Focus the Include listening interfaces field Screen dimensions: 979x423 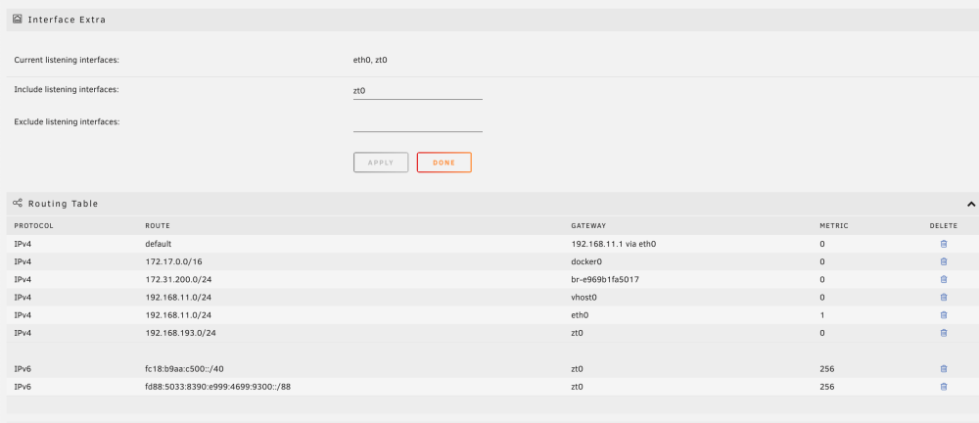coord(418,91)
